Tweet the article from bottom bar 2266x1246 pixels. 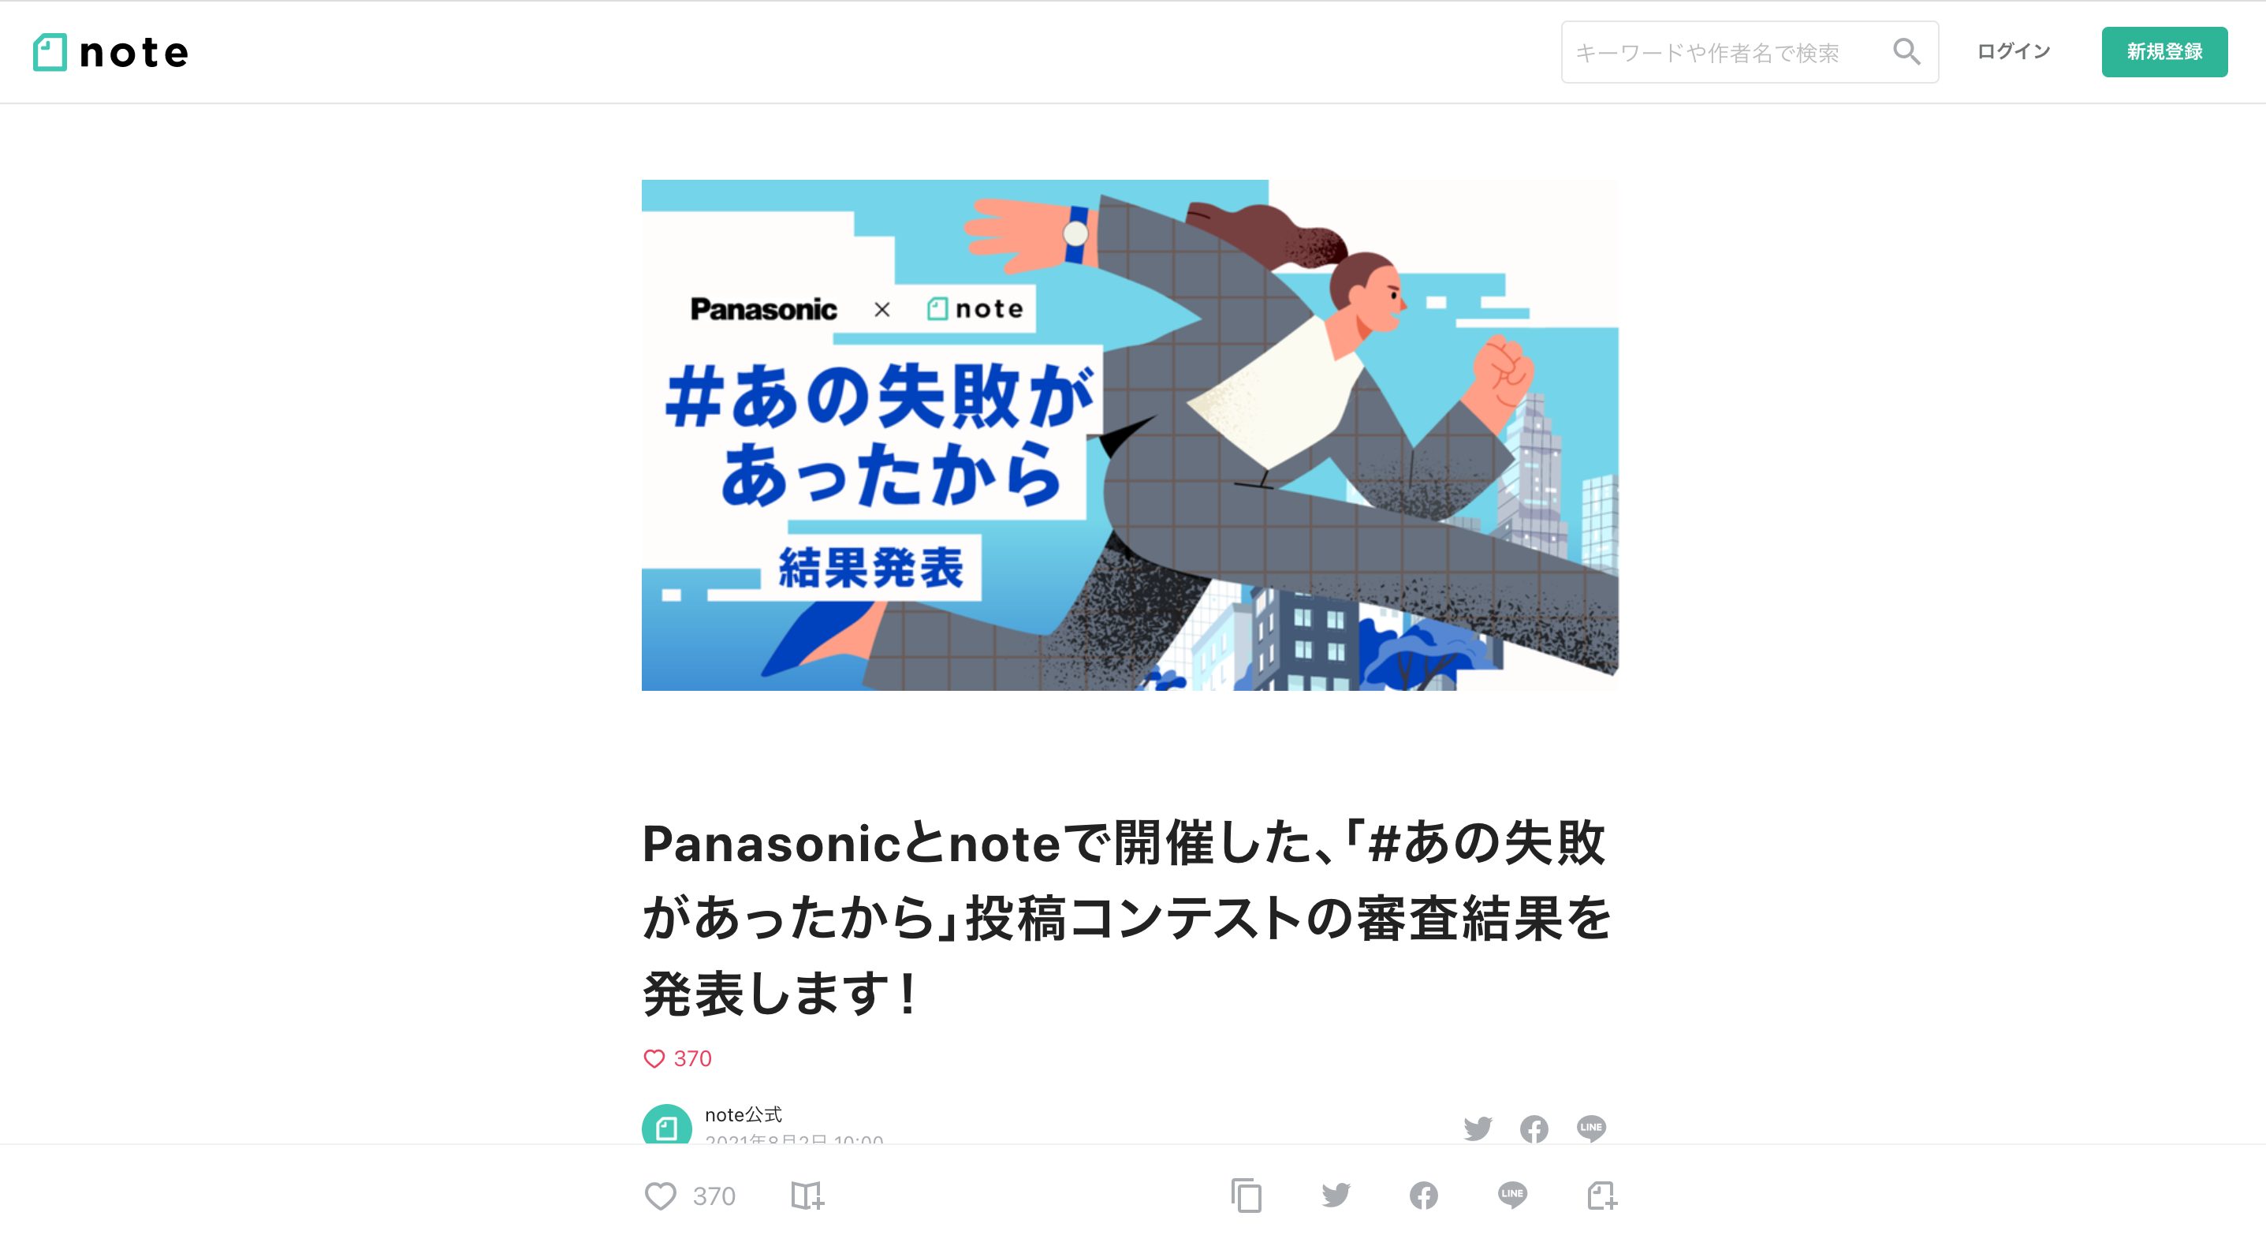[x=1336, y=1195]
